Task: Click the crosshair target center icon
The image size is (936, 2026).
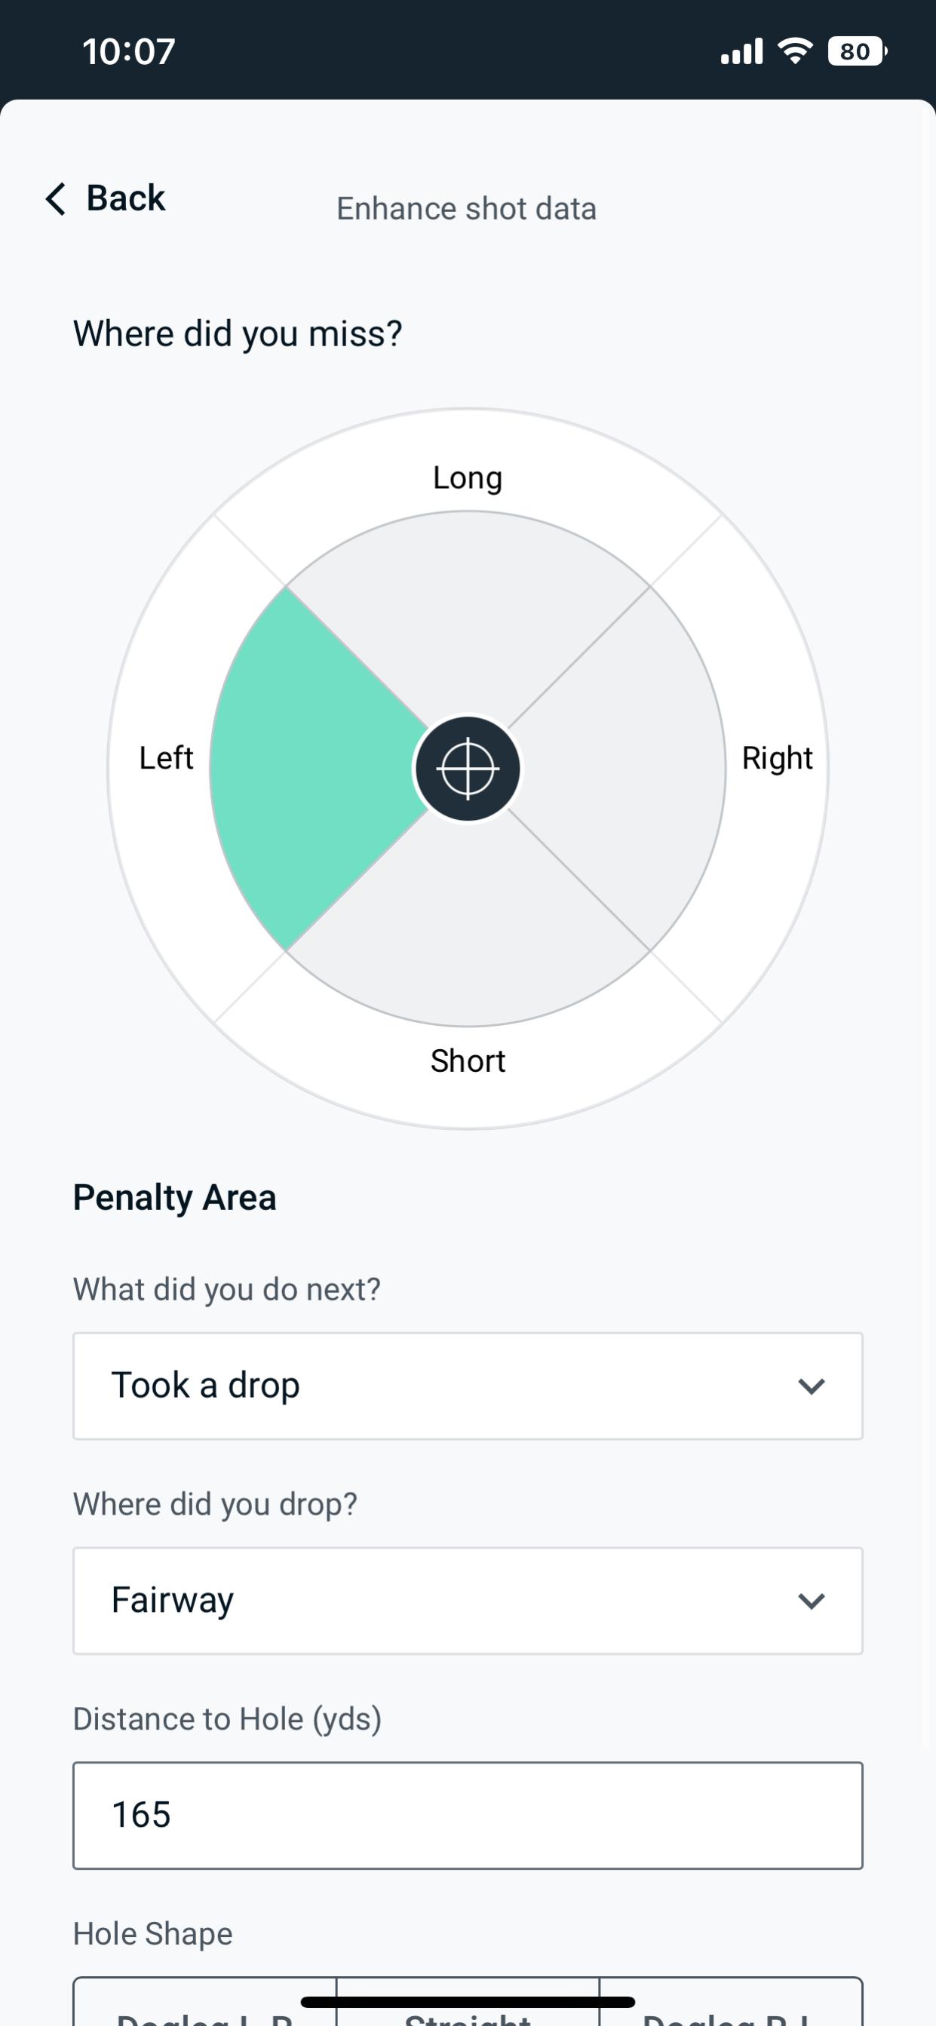Action: coord(467,769)
